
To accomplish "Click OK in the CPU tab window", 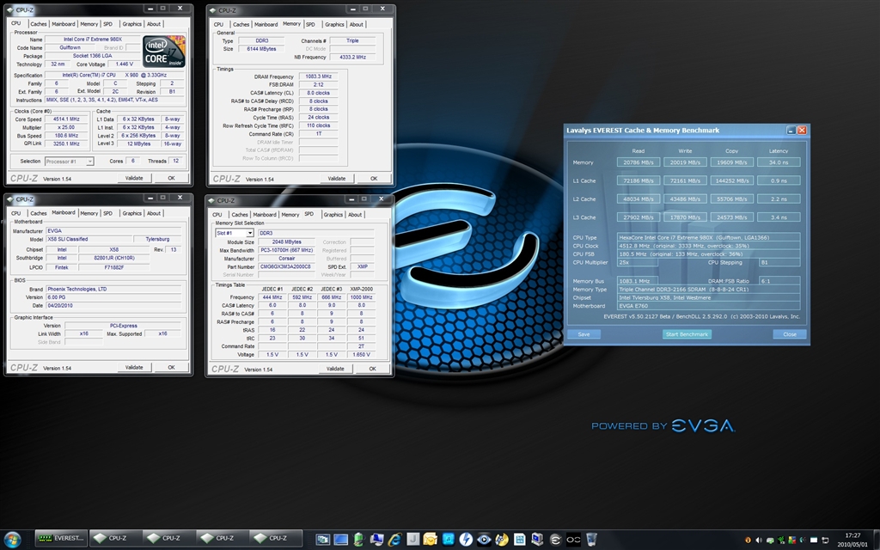I will tap(171, 178).
